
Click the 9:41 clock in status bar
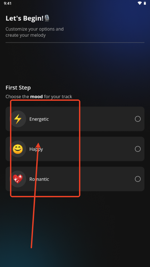pos(8,3)
